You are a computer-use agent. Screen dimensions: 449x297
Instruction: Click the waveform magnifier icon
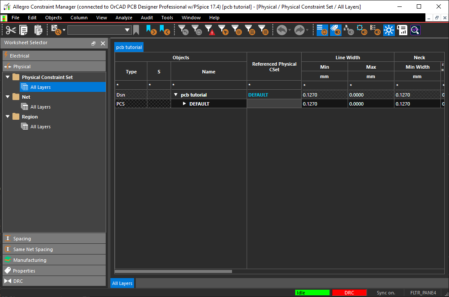coord(415,30)
